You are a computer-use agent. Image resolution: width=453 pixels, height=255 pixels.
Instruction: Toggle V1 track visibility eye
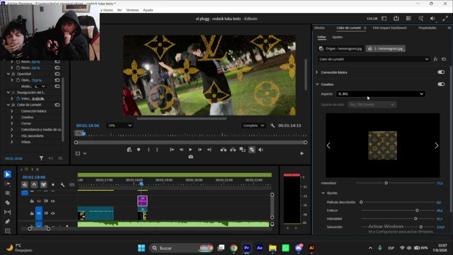point(53,214)
